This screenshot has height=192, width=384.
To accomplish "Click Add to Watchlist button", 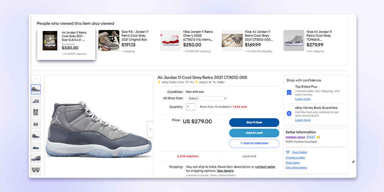I will click(x=254, y=144).
